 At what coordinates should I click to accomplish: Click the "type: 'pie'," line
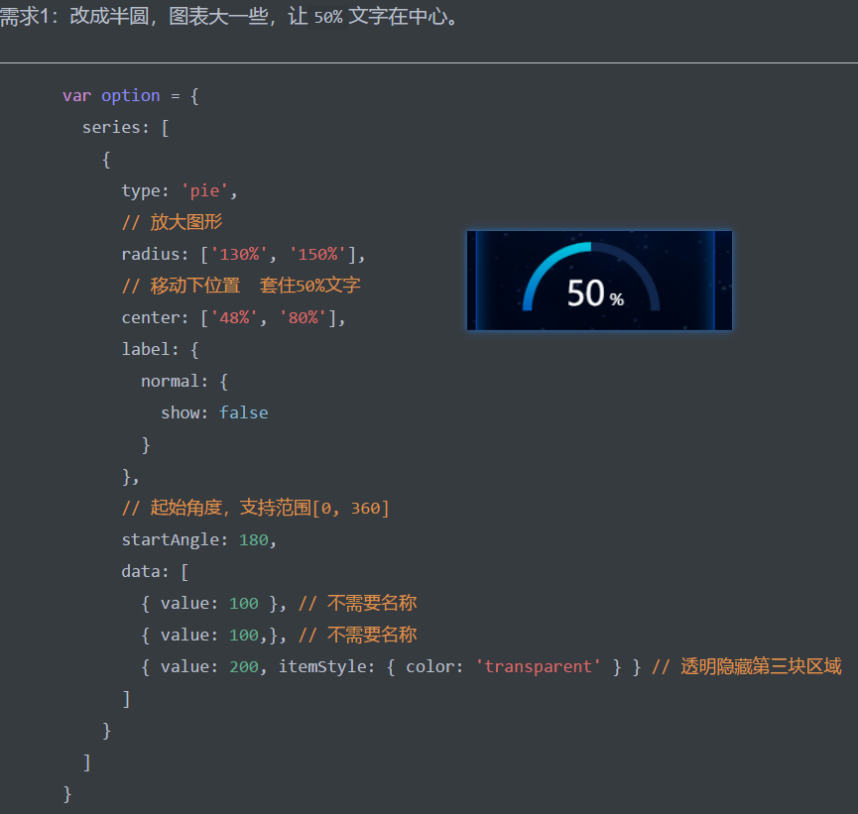tap(180, 191)
